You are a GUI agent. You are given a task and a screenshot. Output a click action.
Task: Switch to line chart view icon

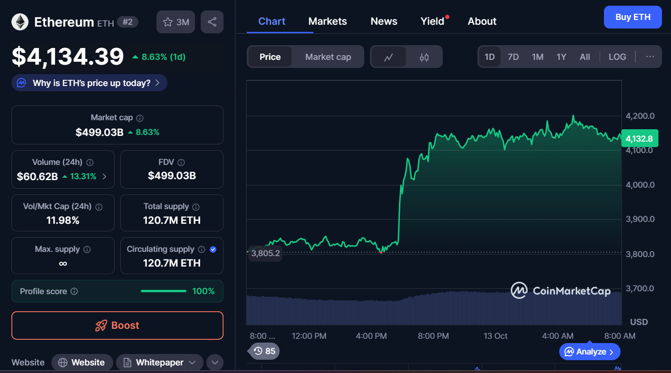[x=389, y=57]
